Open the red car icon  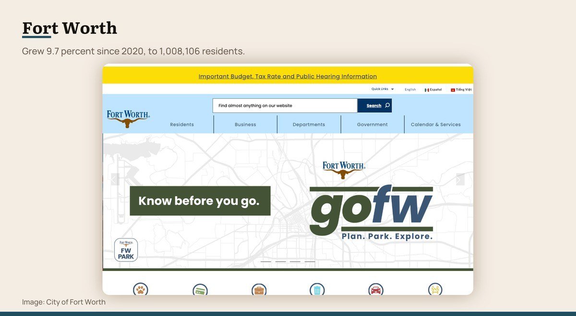376,290
